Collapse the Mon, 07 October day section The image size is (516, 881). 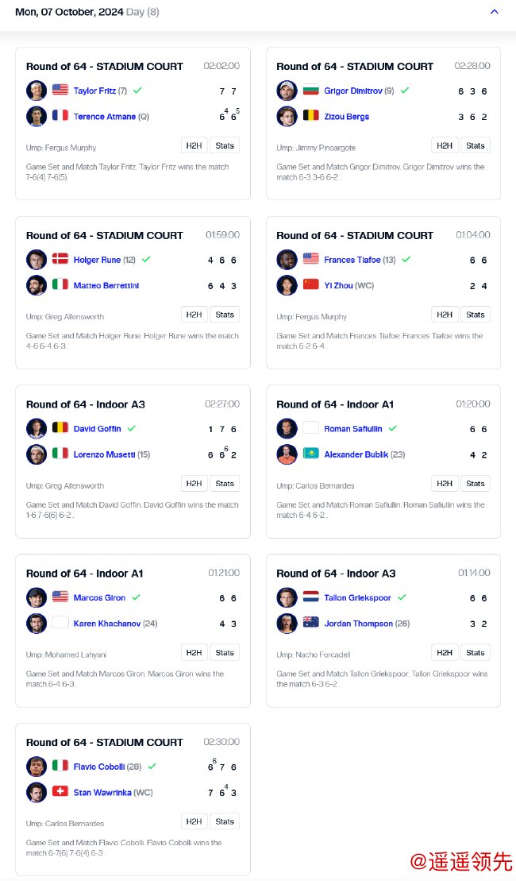495,12
